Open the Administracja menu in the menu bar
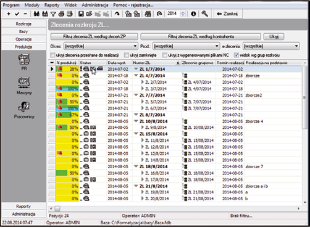The width and height of the screenshot is (310, 228). [95, 5]
